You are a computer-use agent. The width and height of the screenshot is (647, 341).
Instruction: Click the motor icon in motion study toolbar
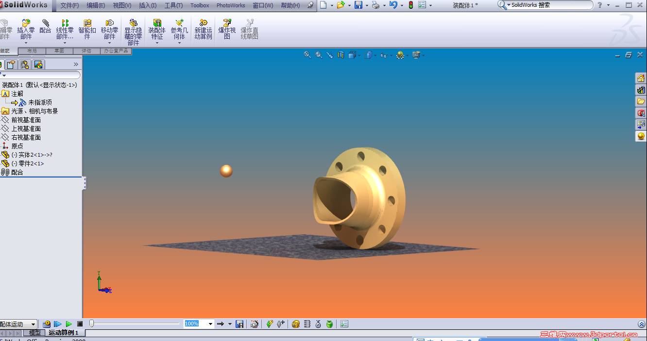point(296,324)
